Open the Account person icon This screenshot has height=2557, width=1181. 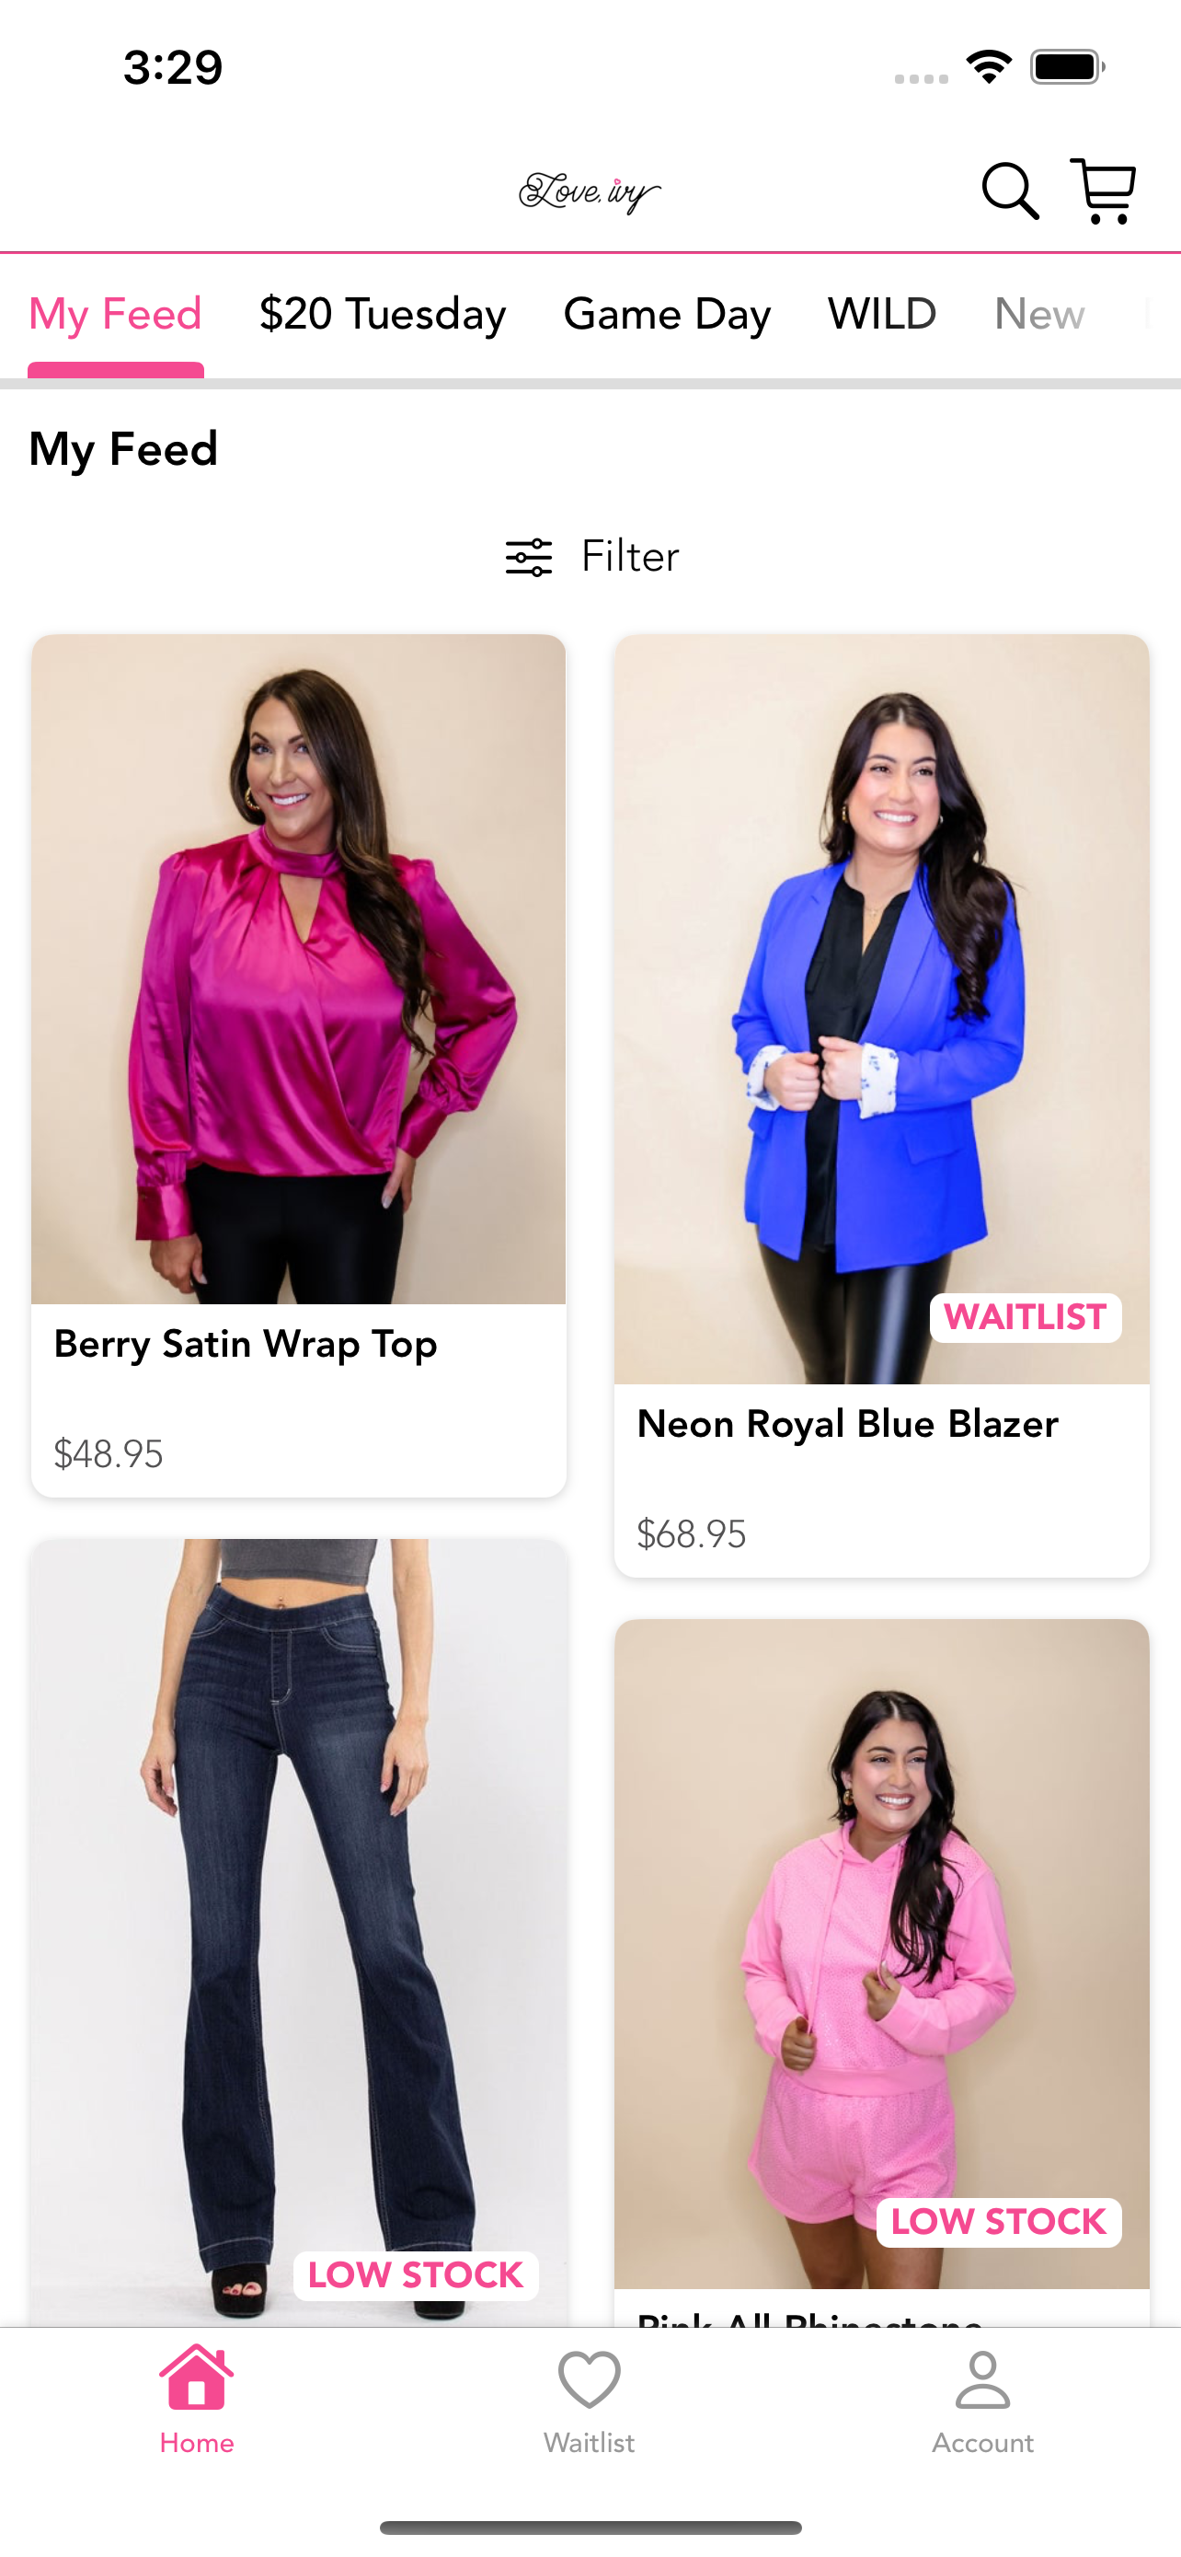coord(981,2379)
